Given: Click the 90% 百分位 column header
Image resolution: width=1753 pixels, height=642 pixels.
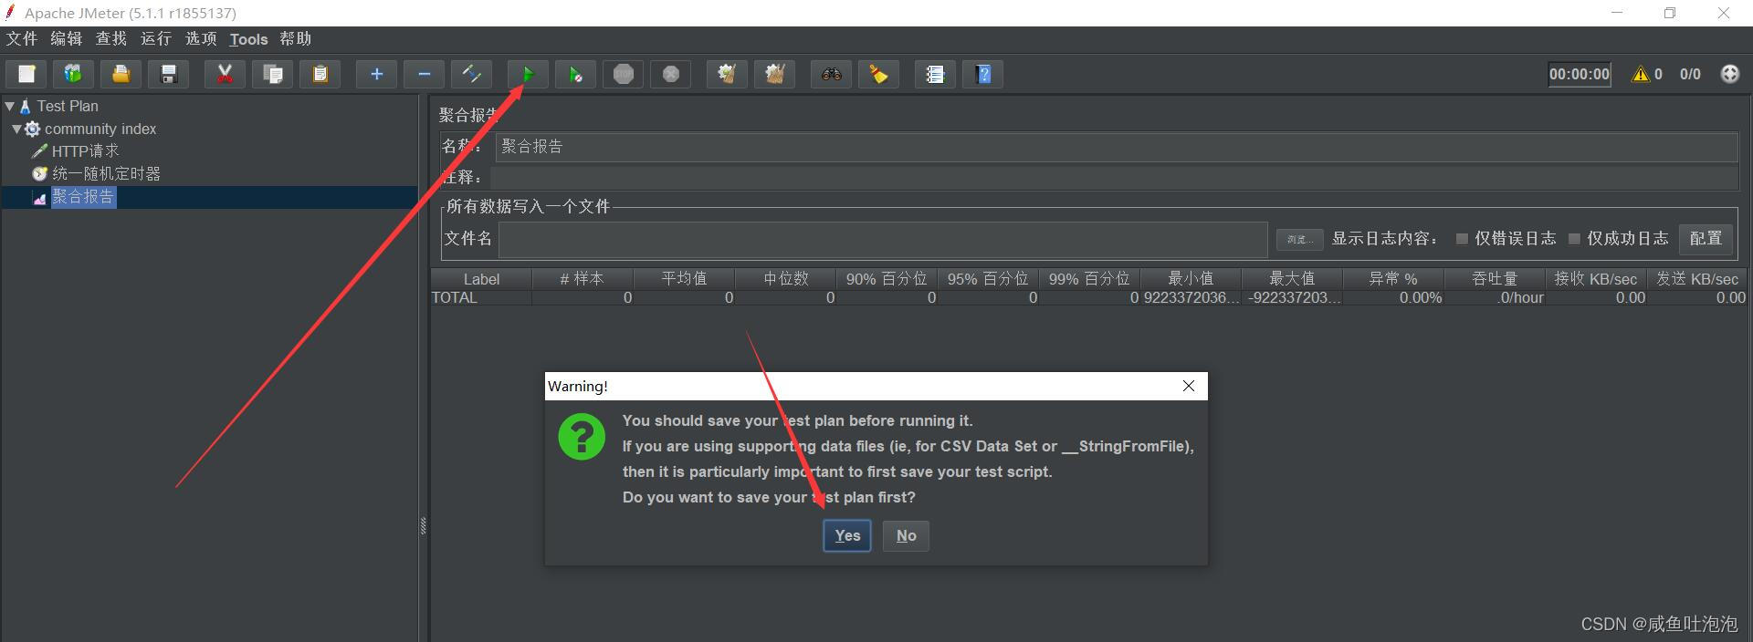Looking at the screenshot, I should pos(887,279).
